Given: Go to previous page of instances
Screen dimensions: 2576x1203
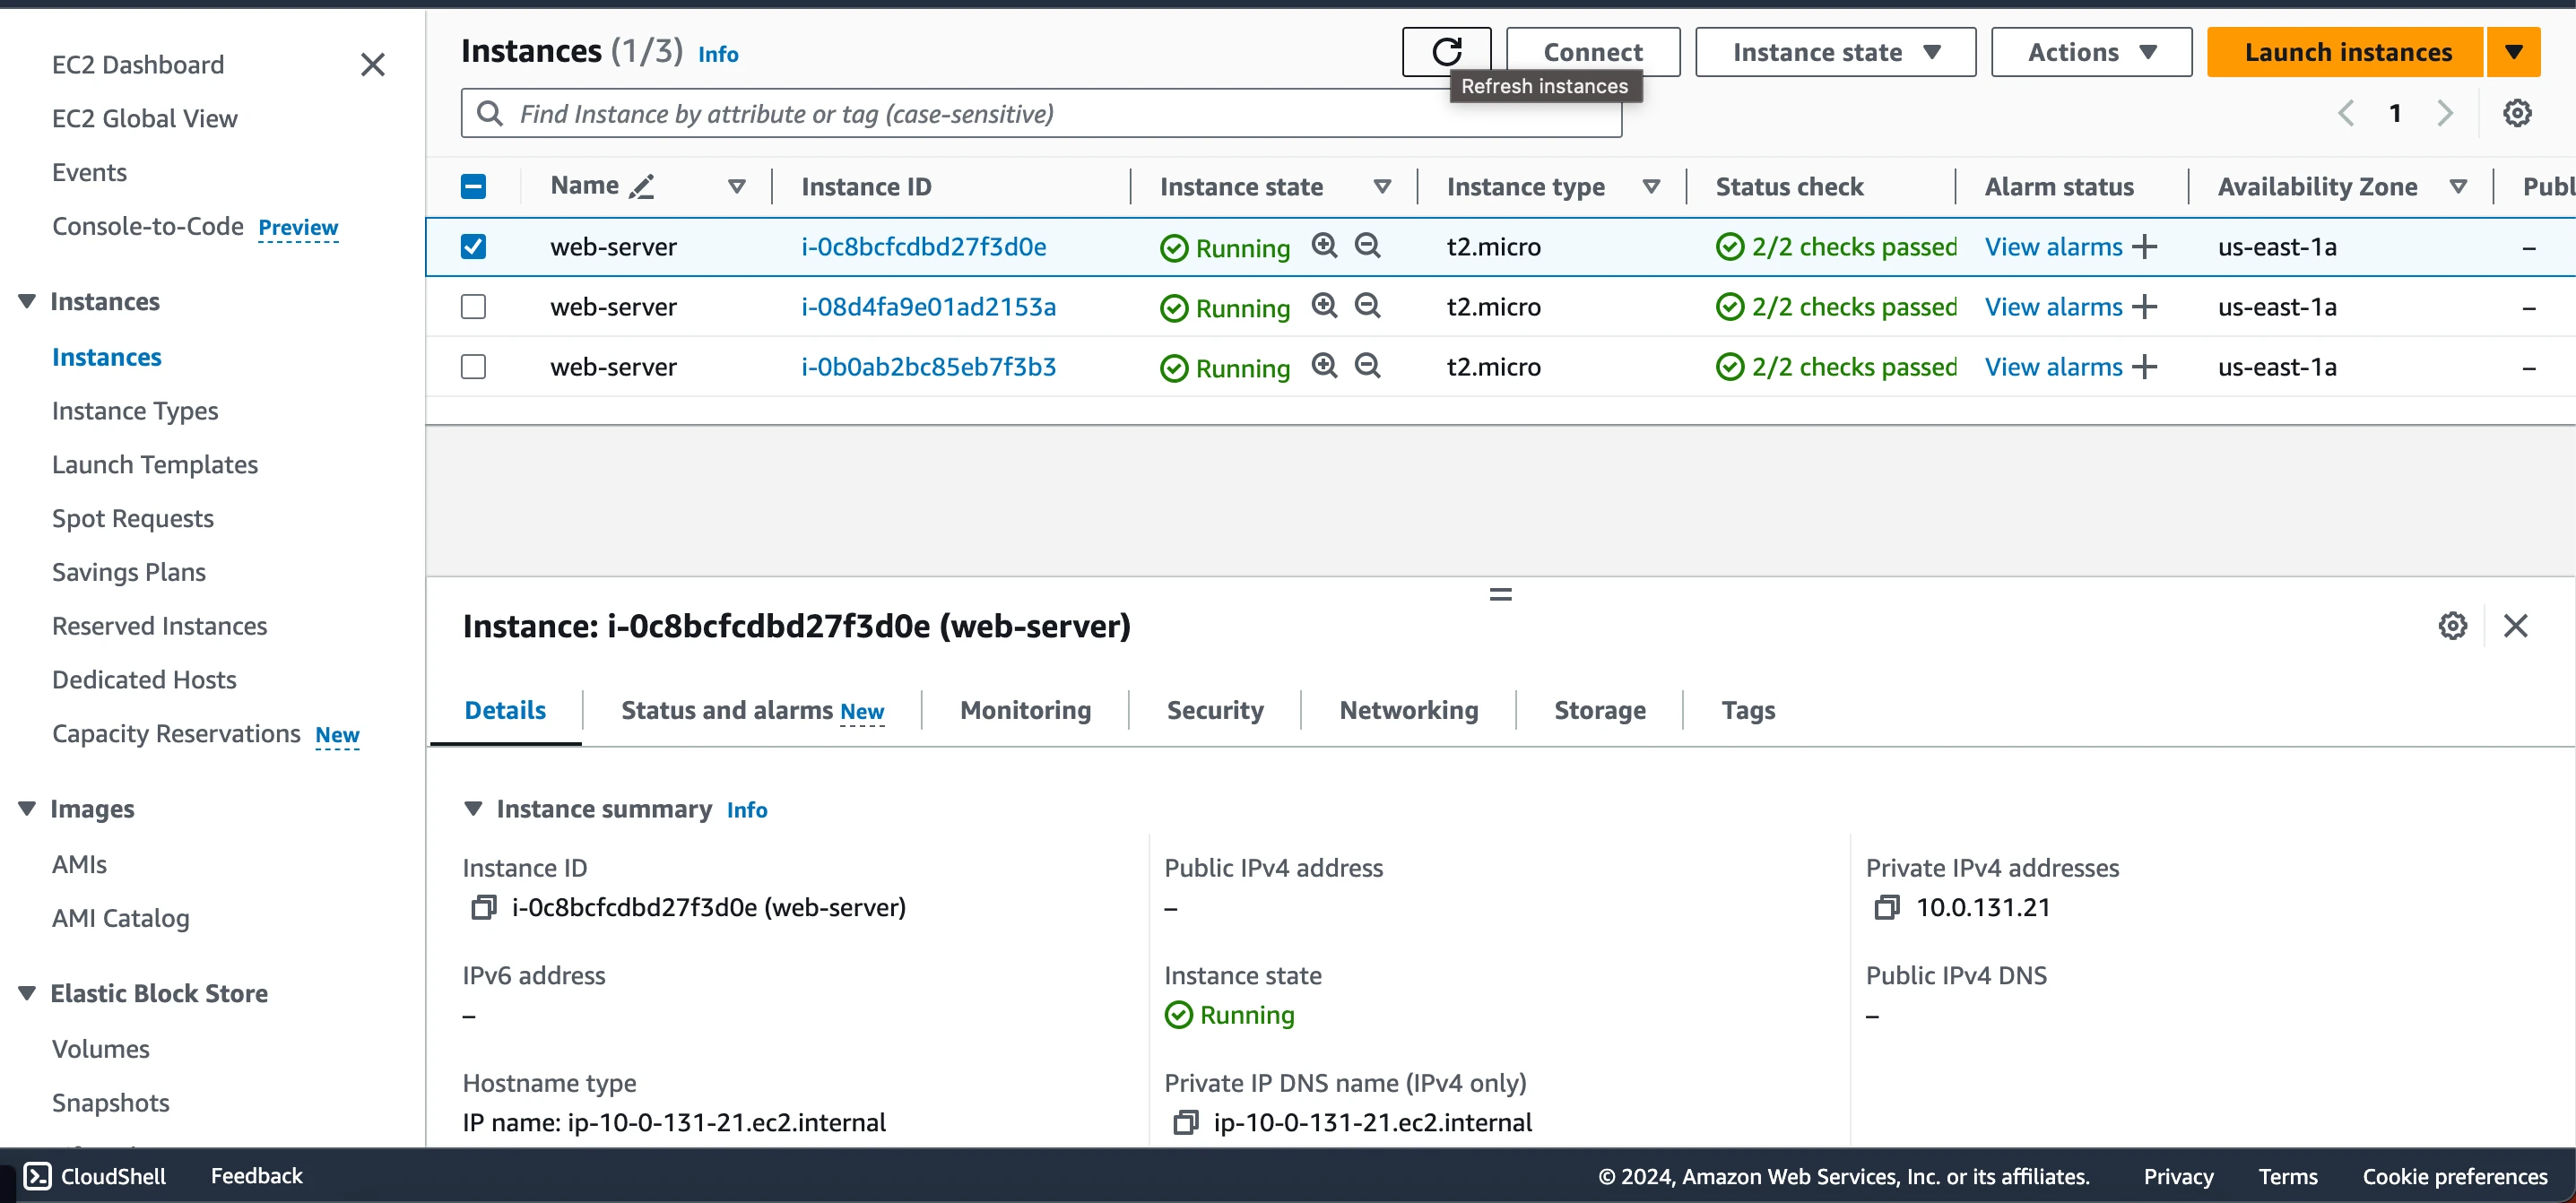Looking at the screenshot, I should (x=2345, y=113).
